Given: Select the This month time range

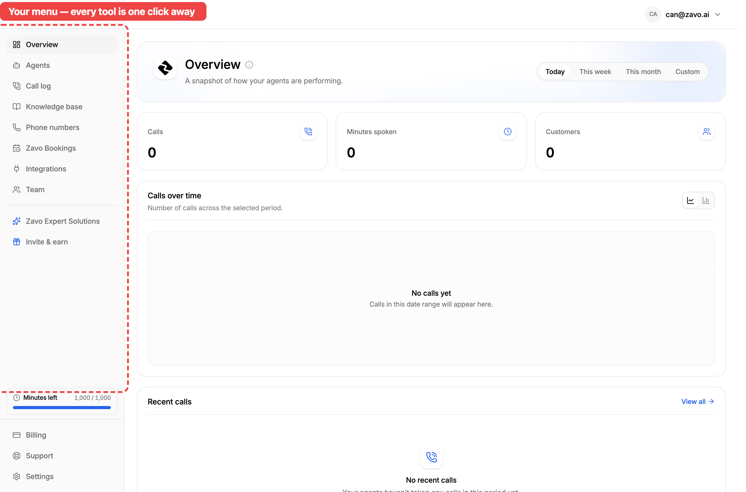Looking at the screenshot, I should [643, 72].
